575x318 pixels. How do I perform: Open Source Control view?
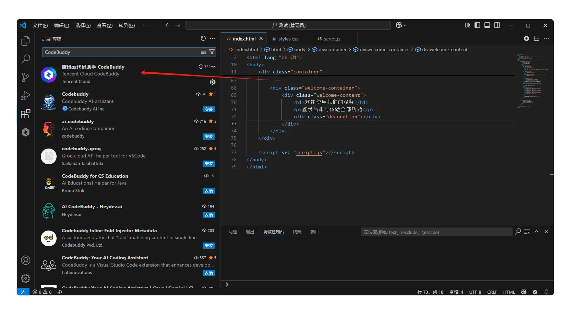coord(25,77)
